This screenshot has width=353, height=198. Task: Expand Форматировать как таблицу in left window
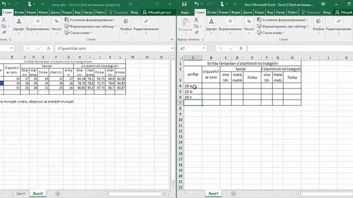pos(90,26)
